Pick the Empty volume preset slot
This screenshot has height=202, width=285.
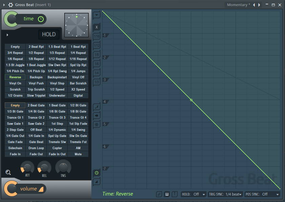click(x=15, y=105)
